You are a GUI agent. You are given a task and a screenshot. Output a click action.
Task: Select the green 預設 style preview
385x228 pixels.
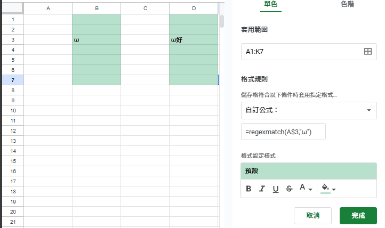click(x=309, y=171)
